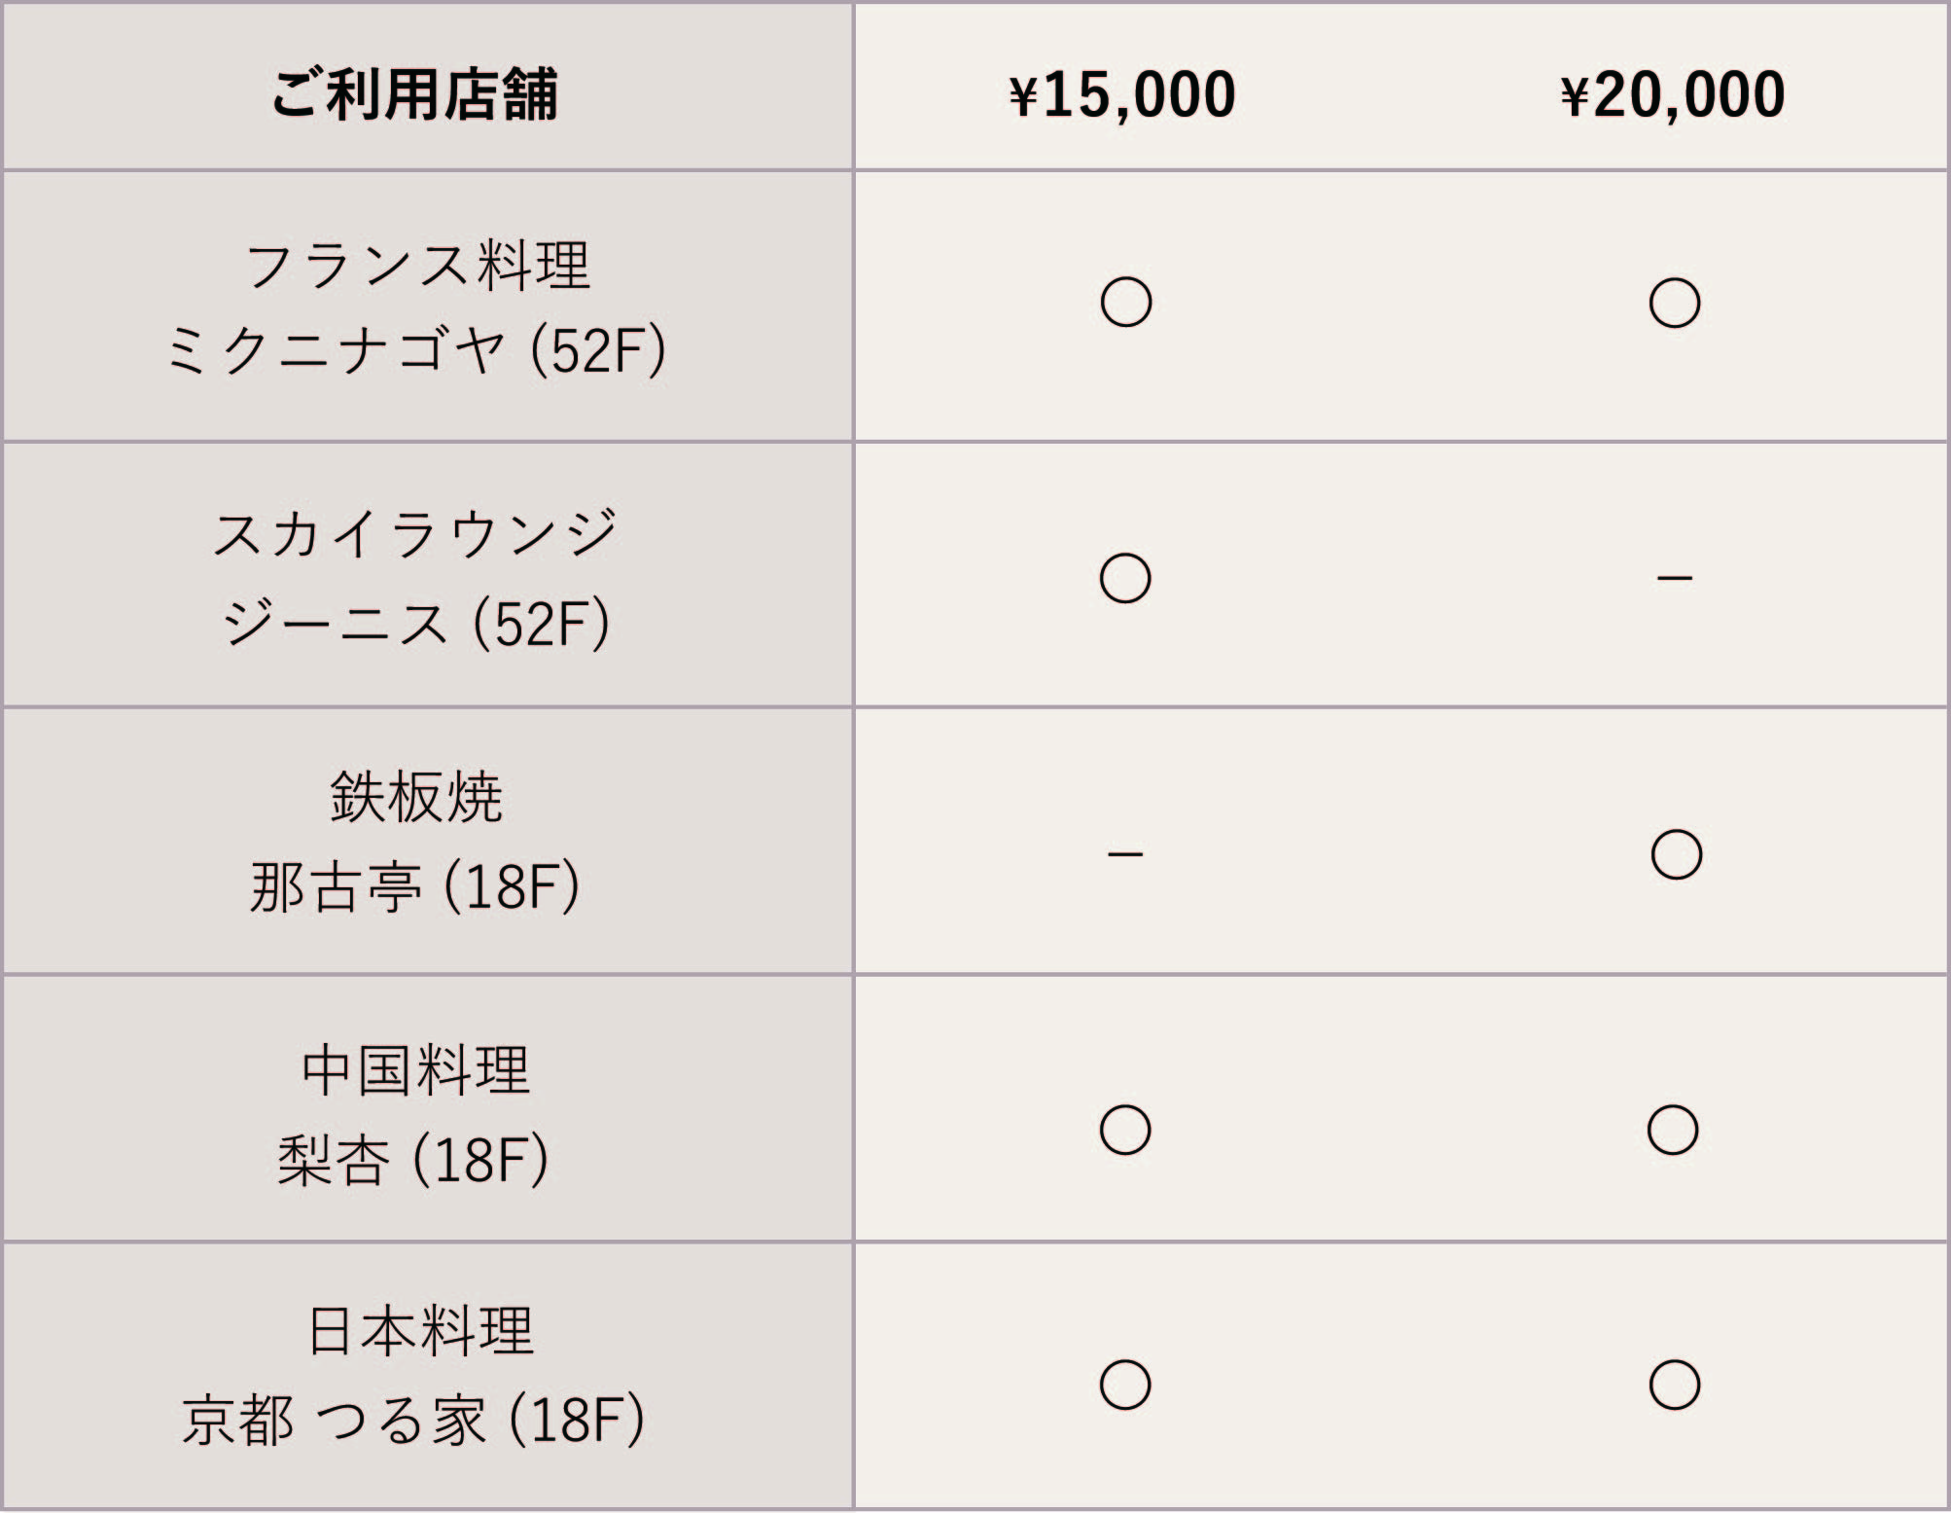Screen dimensions: 1951x1513
Task: Select the ¥15,000 column header
Action: point(1123,95)
